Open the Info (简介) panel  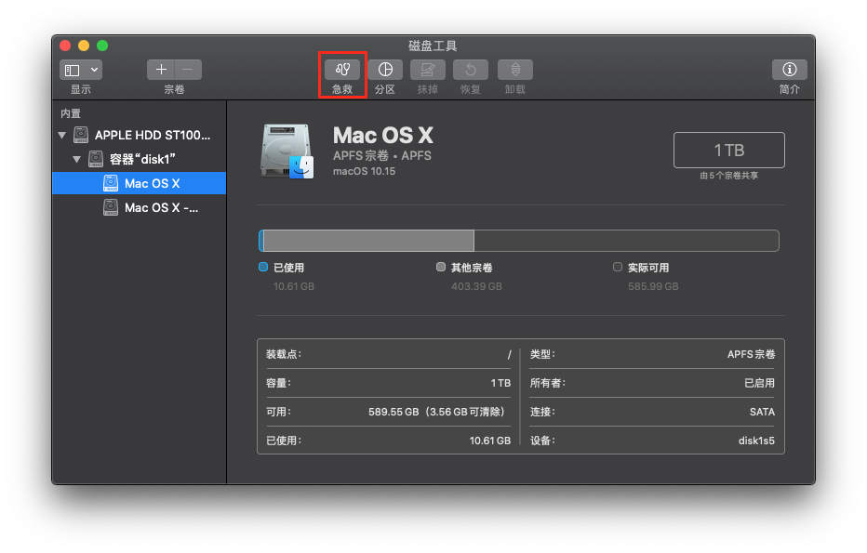point(789,70)
